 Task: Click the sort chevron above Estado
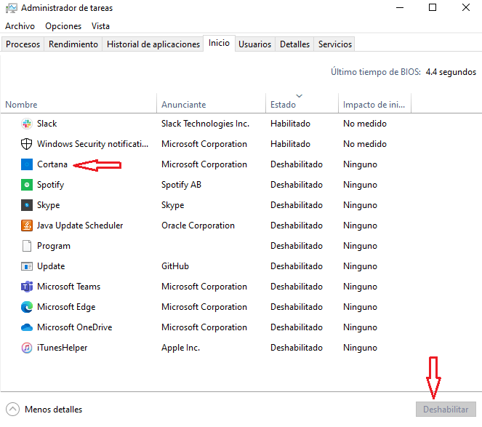[x=299, y=96]
